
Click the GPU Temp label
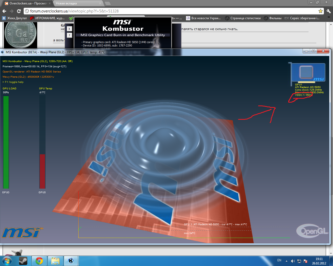pyautogui.click(x=46, y=89)
